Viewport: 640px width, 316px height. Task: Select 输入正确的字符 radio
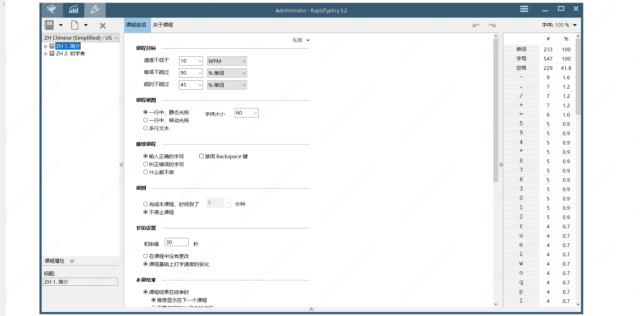(146, 156)
